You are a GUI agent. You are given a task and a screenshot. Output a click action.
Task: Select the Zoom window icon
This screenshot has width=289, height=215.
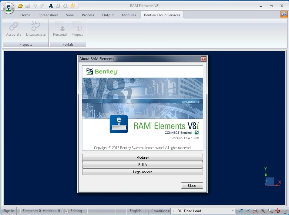point(256,211)
